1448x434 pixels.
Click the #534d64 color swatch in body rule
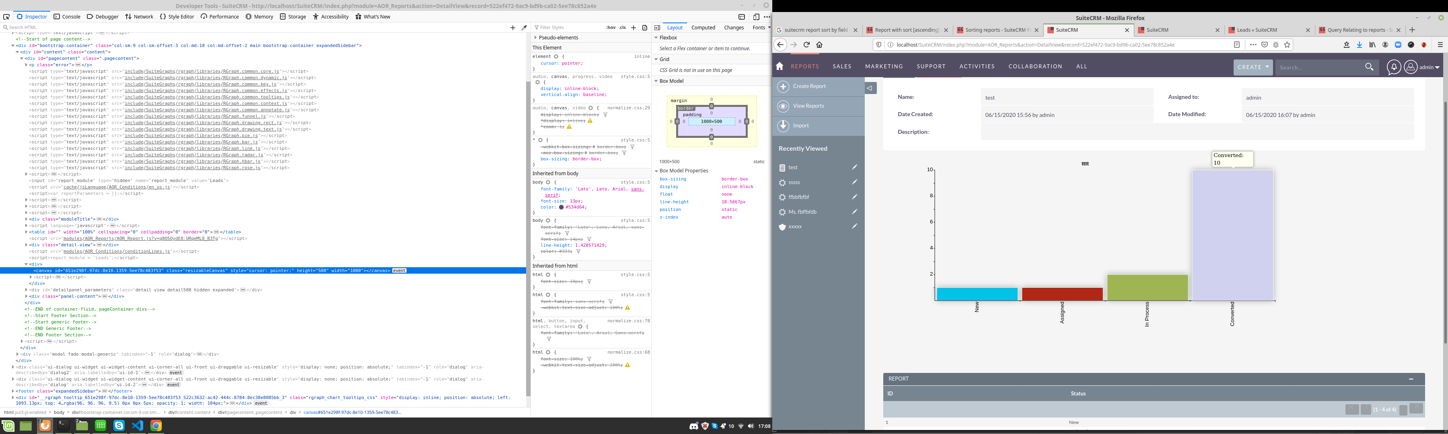point(561,207)
